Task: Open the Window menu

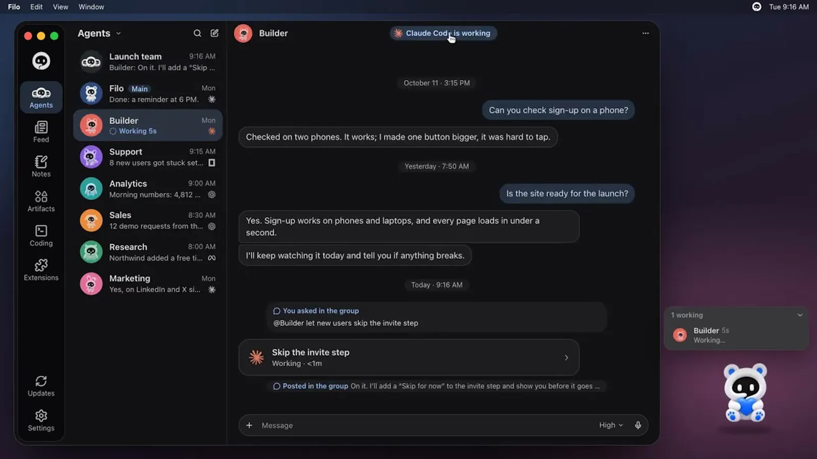Action: pos(91,7)
